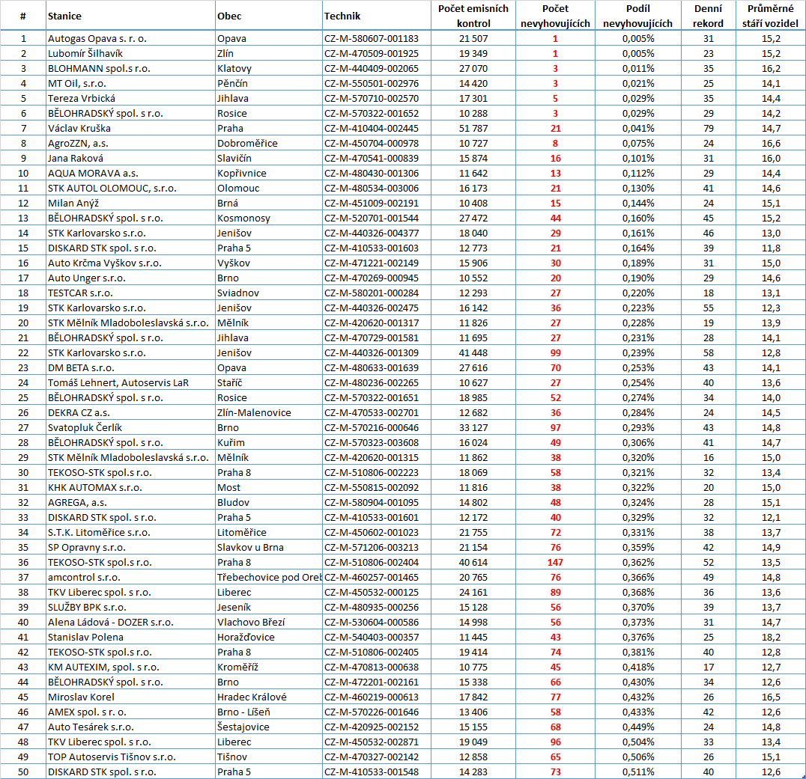Click the 'Počet emisních kontrol' header
Screen dimensions: 806x779
473,16
